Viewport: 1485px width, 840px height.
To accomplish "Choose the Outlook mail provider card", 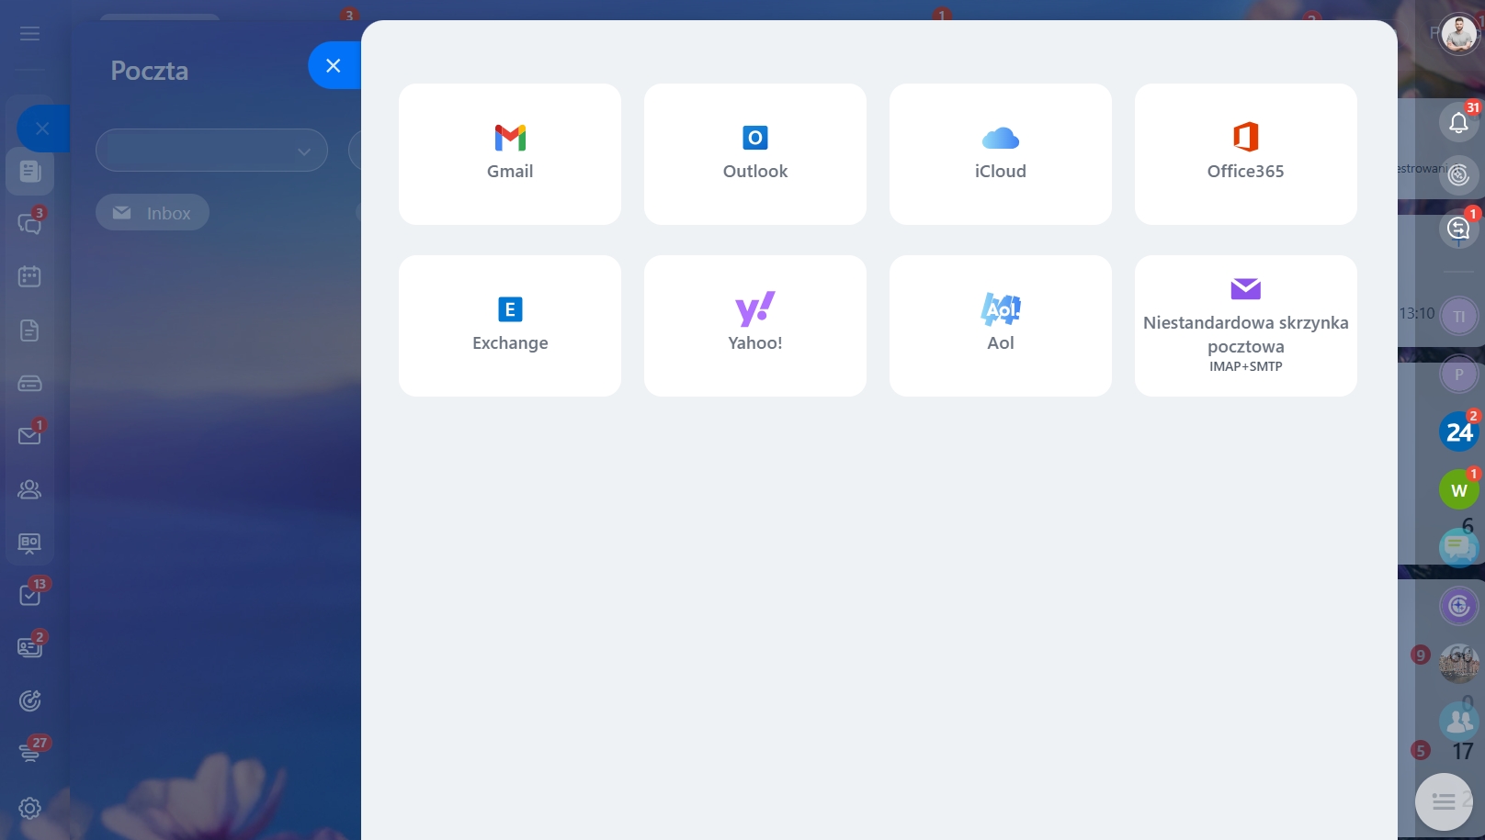I will point(755,154).
